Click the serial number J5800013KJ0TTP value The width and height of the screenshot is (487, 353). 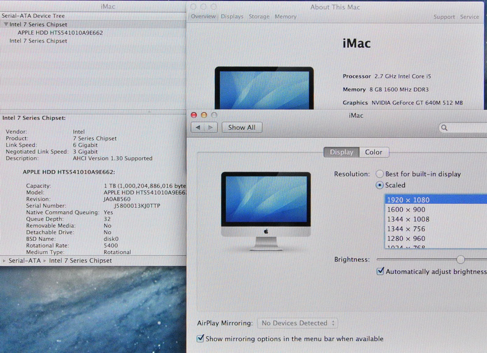click(137, 206)
